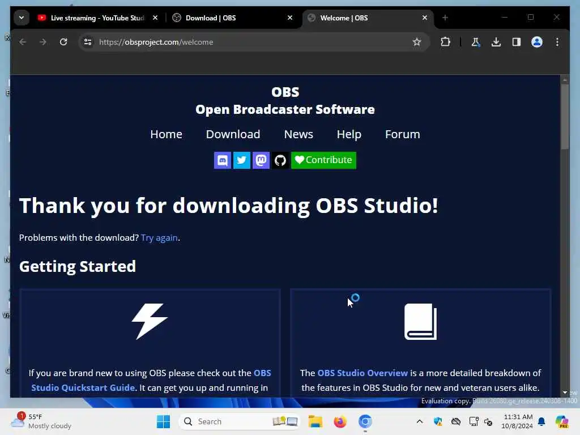Close the Welcome | OBS tab
The height and width of the screenshot is (435, 580).
coord(425,18)
